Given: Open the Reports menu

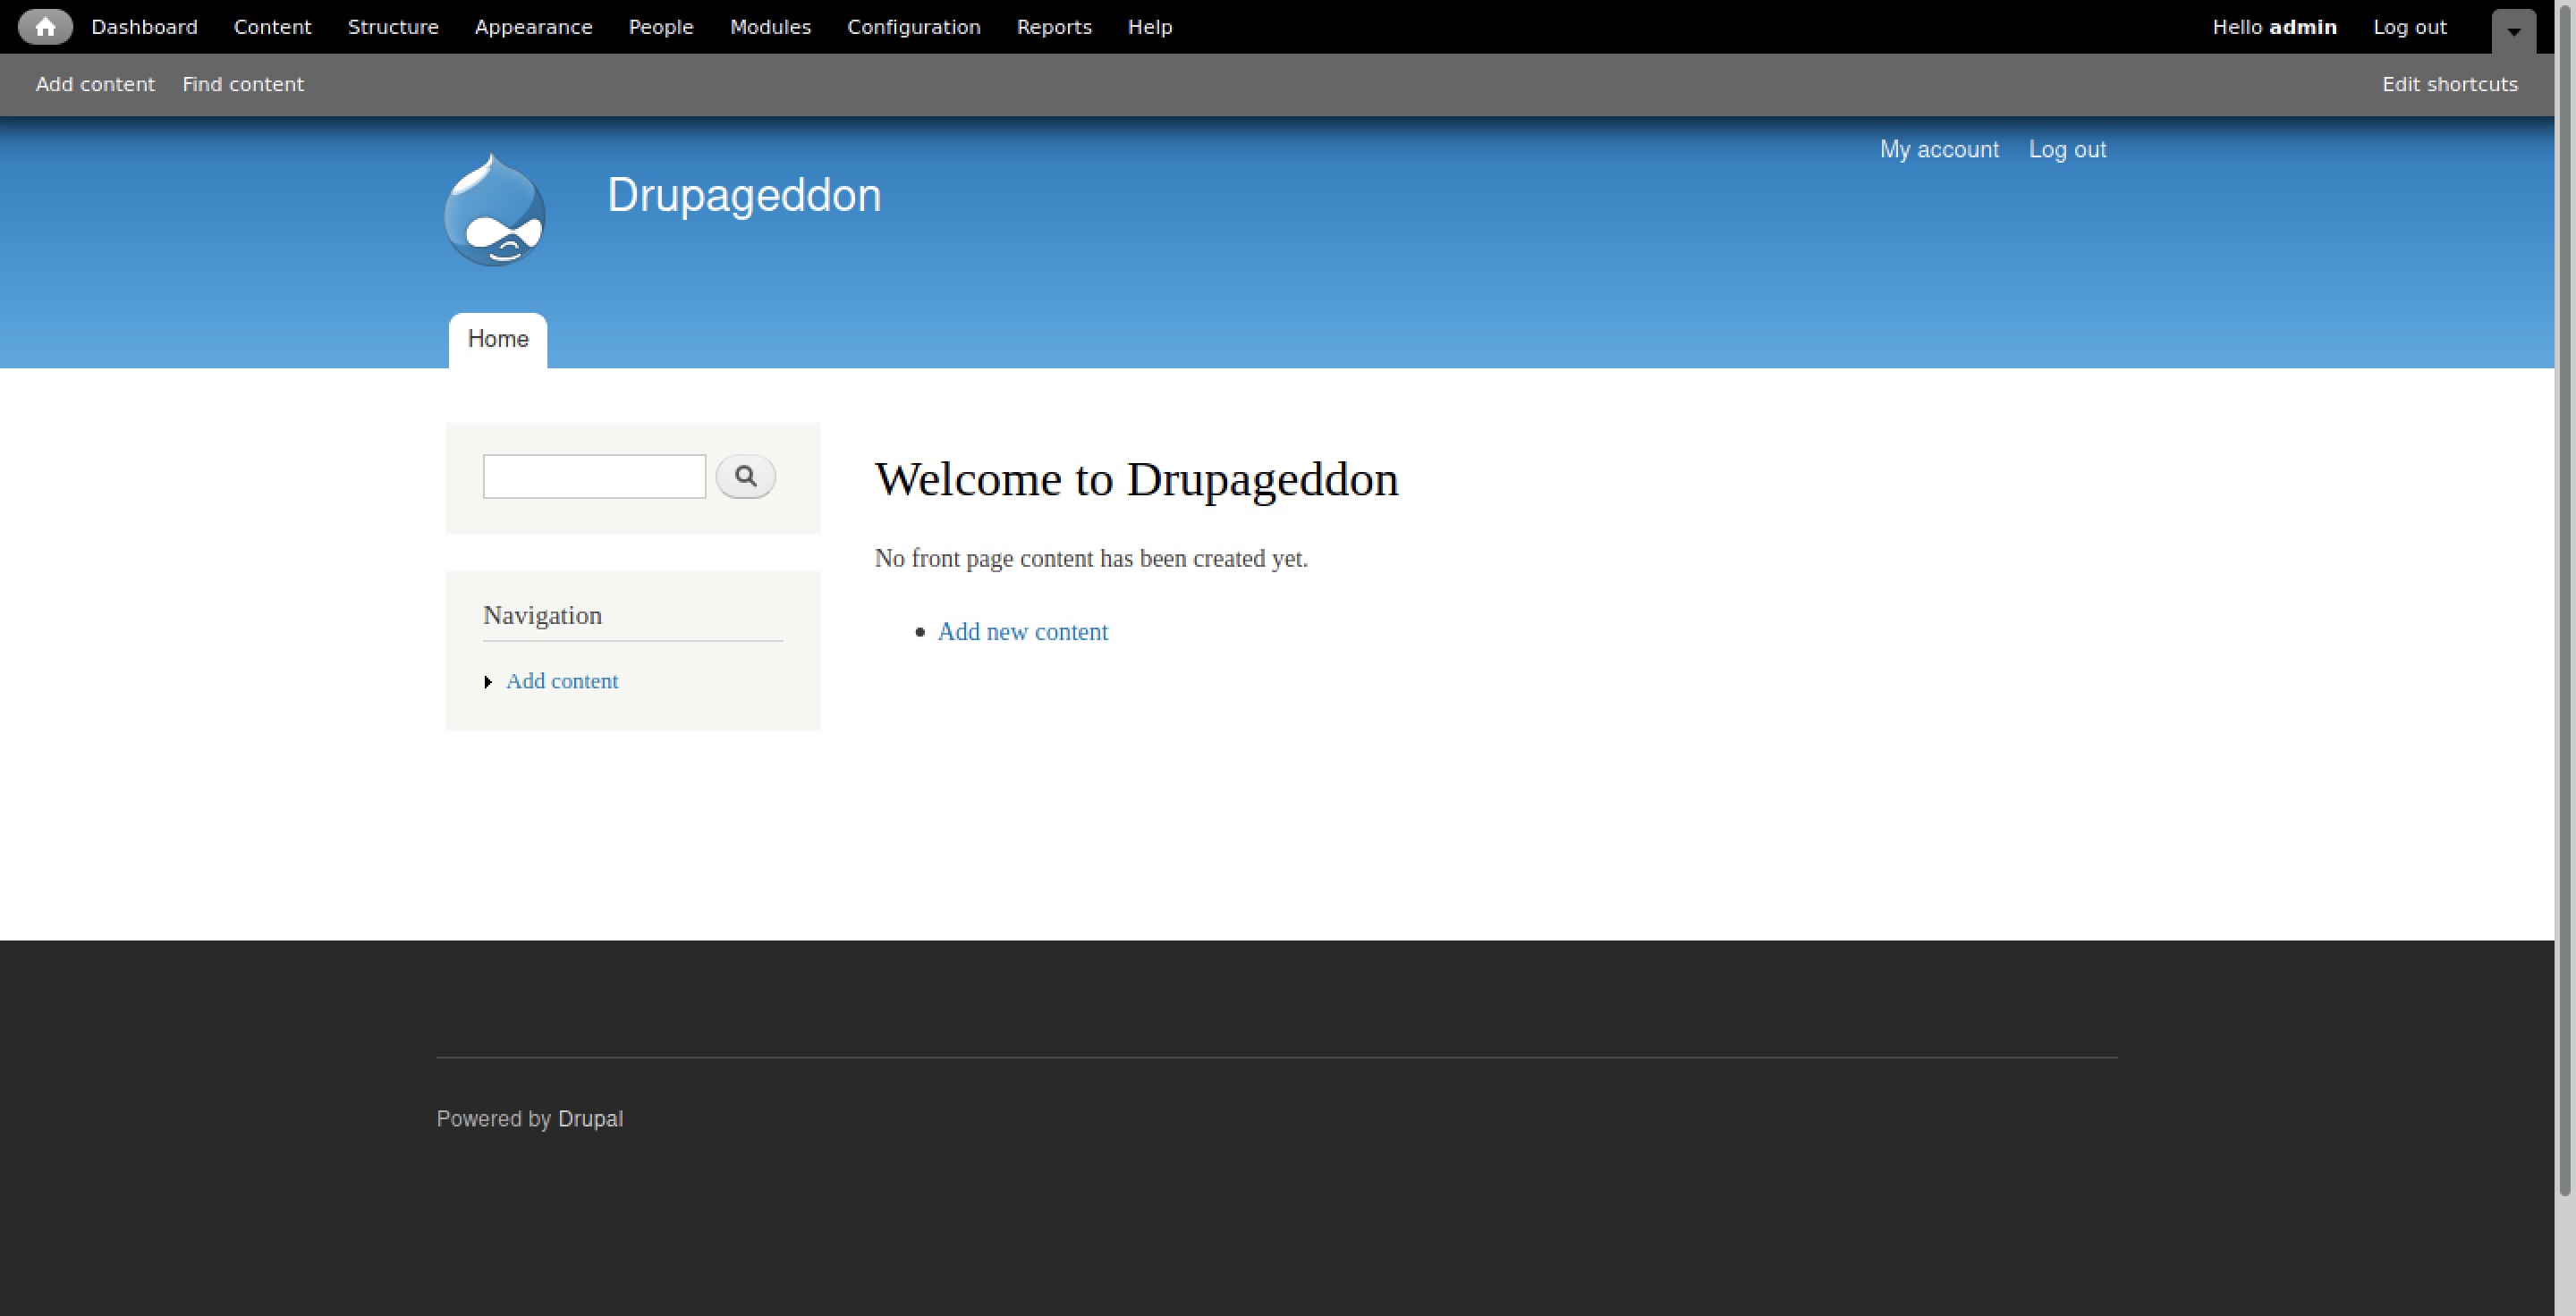Looking at the screenshot, I should 1054,27.
